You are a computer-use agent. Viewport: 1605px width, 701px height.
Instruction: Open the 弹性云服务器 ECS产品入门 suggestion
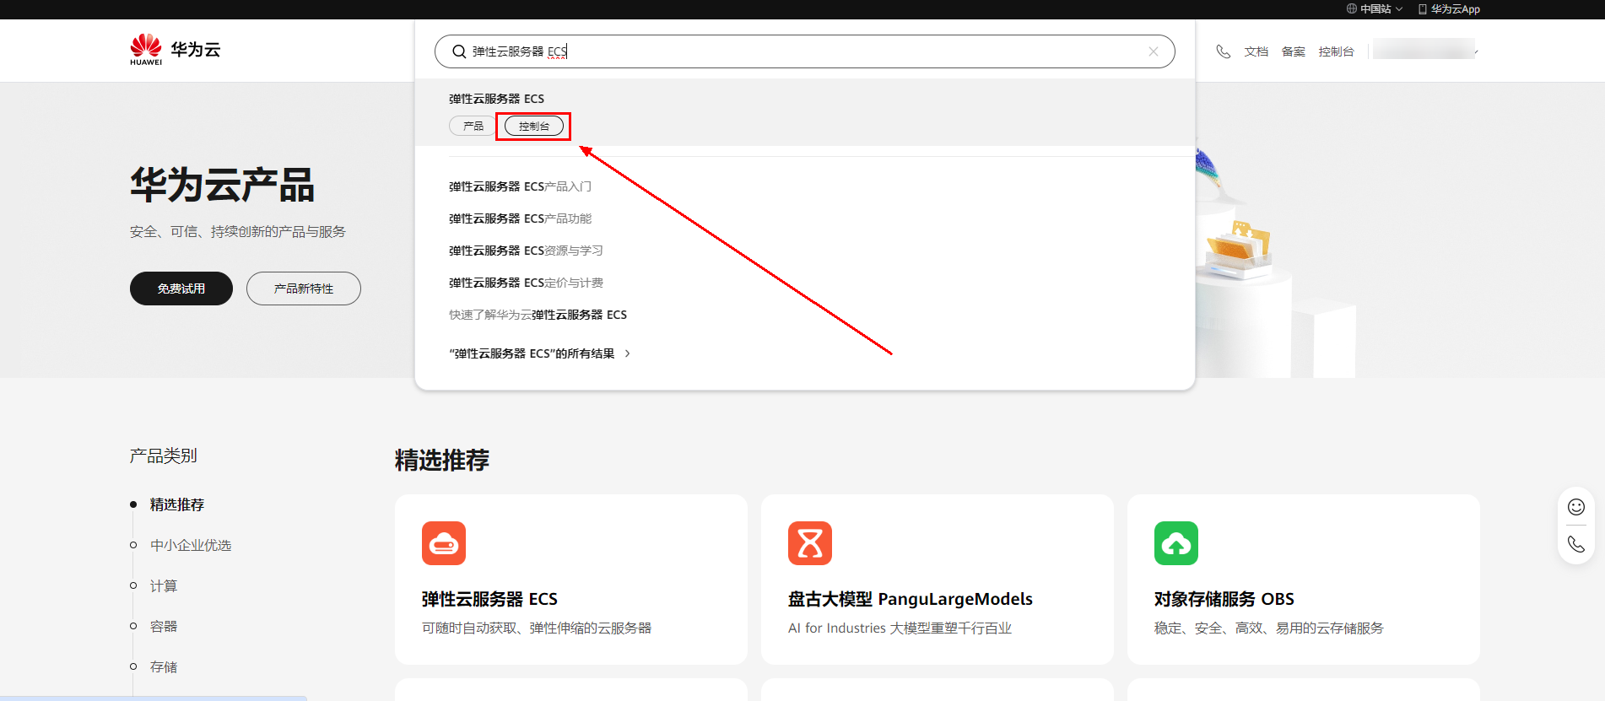(520, 186)
